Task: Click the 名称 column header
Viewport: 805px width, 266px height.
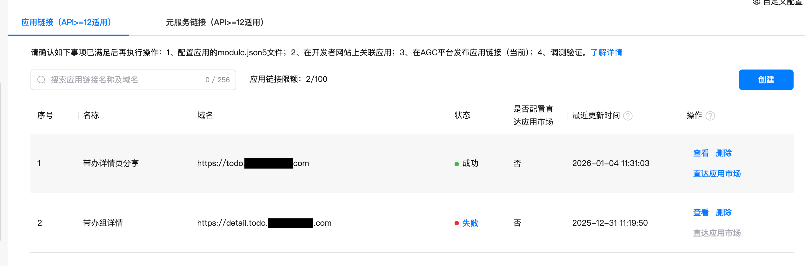Action: point(92,115)
